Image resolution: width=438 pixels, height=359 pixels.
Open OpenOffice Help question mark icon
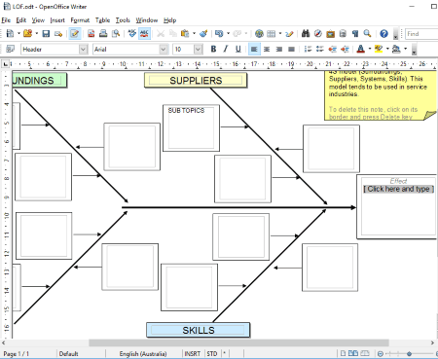(383, 33)
